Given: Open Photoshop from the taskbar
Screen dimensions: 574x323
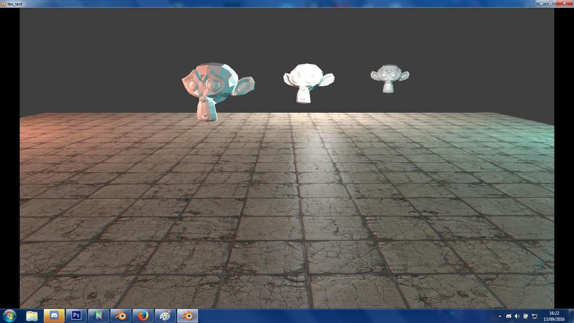Looking at the screenshot, I should click(76, 315).
